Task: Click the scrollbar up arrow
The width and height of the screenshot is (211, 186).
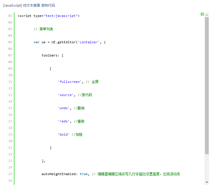Action: 207,15
